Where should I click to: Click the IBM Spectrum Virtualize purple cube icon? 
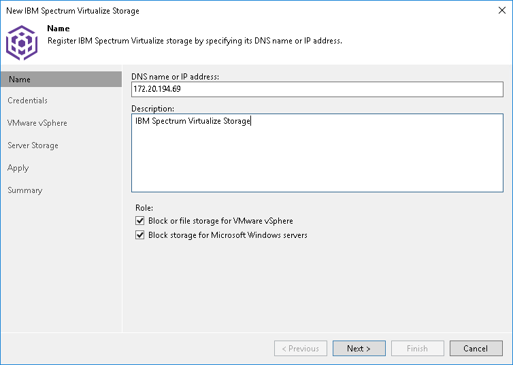(x=22, y=43)
